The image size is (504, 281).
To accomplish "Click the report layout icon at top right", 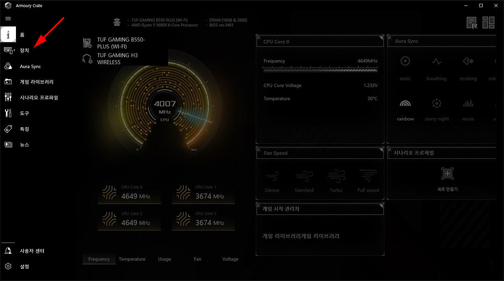I will [472, 23].
